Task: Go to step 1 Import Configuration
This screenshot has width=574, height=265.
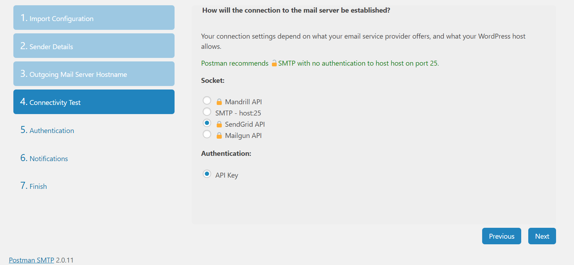Action: (x=94, y=18)
